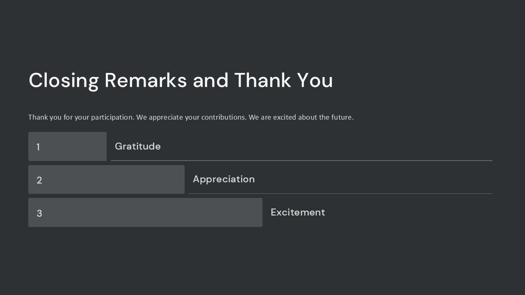Click "Thank You" in the slide title
Image resolution: width=525 pixels, height=295 pixels.
(283, 80)
